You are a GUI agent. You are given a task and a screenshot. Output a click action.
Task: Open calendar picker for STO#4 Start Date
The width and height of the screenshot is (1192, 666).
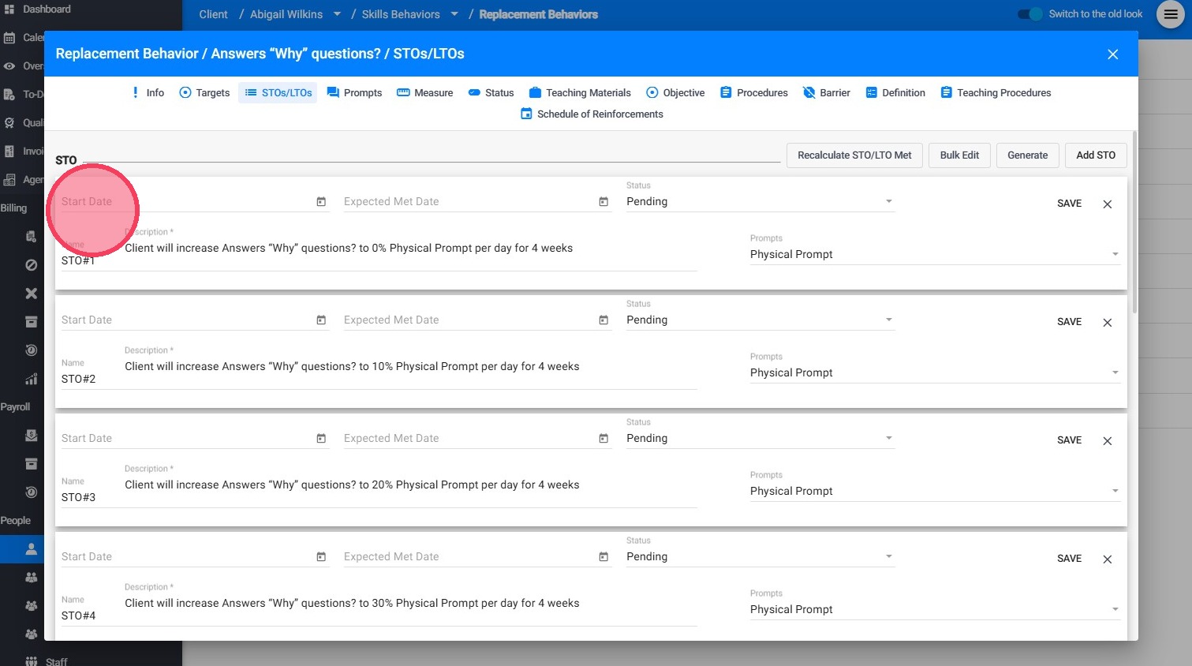click(x=321, y=557)
